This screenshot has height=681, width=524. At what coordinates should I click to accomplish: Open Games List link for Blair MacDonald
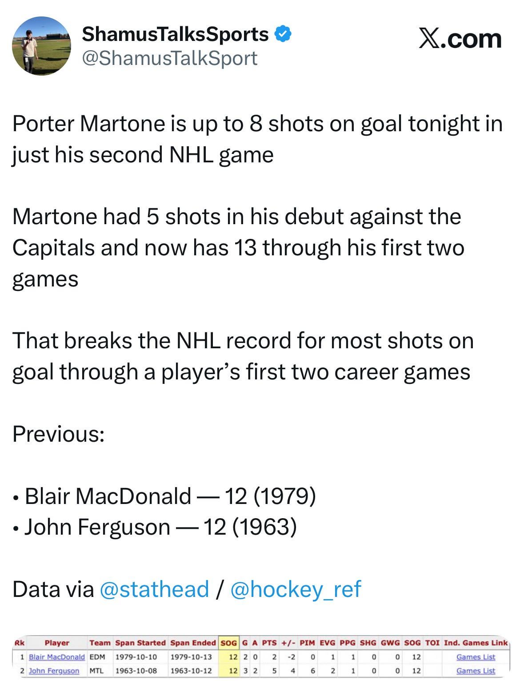click(x=476, y=657)
